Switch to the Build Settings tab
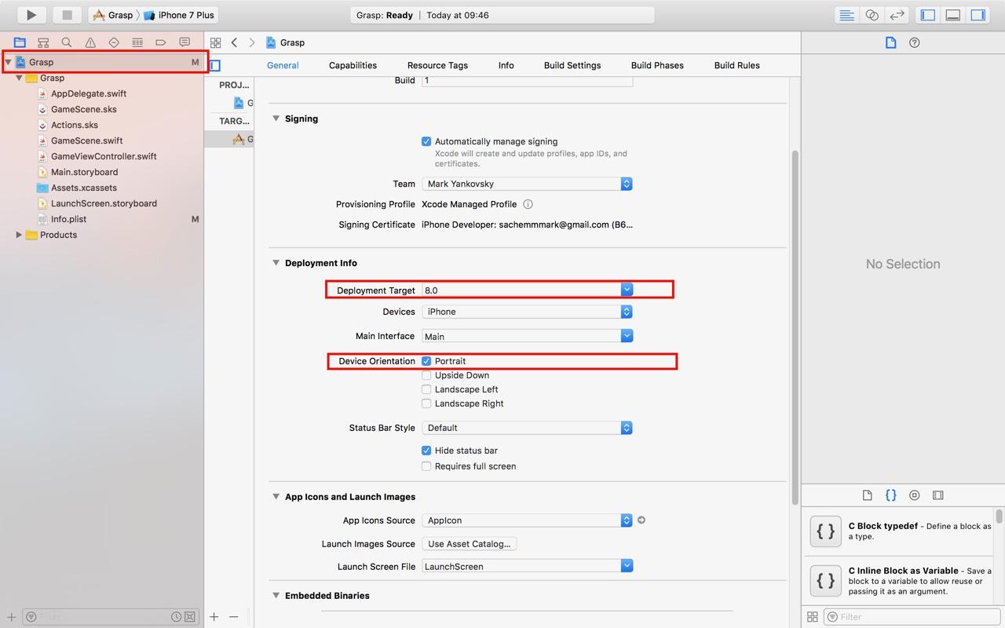The image size is (1005, 628). (572, 66)
